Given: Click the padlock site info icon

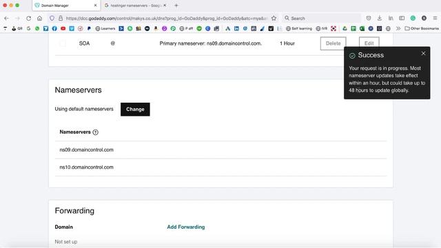Looking at the screenshot, I should click(61, 19).
